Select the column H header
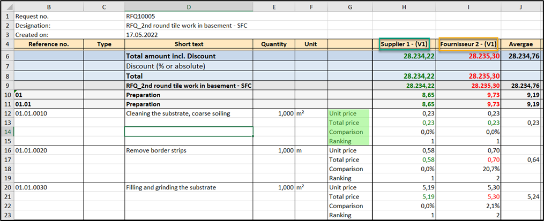This screenshot has width=544, height=221. click(404, 7)
